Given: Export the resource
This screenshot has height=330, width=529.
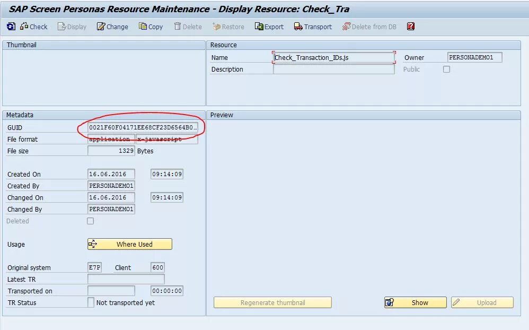Looking at the screenshot, I should (269, 27).
